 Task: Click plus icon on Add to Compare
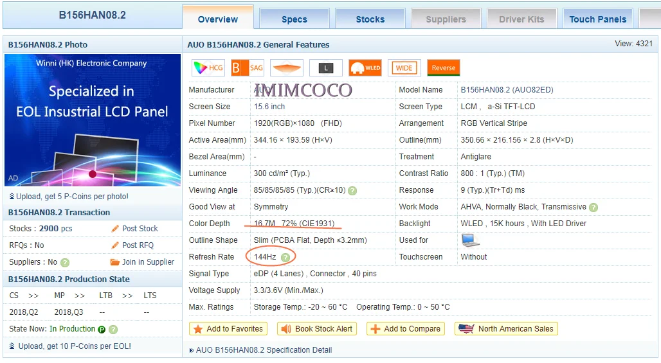point(375,329)
